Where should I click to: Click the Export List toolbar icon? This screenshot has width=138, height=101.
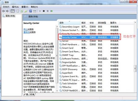(25, 11)
